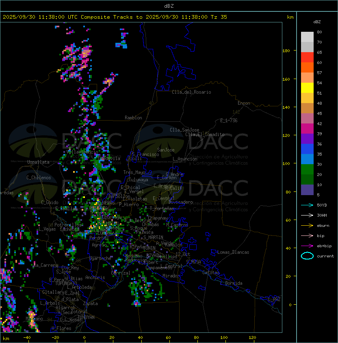Click the 'km' unit label at bottom left
This screenshot has width=338, height=343.
6,339
